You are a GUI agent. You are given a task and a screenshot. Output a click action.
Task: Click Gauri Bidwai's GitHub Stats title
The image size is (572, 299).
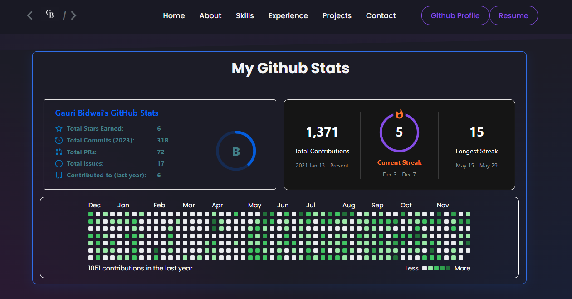pyautogui.click(x=107, y=113)
